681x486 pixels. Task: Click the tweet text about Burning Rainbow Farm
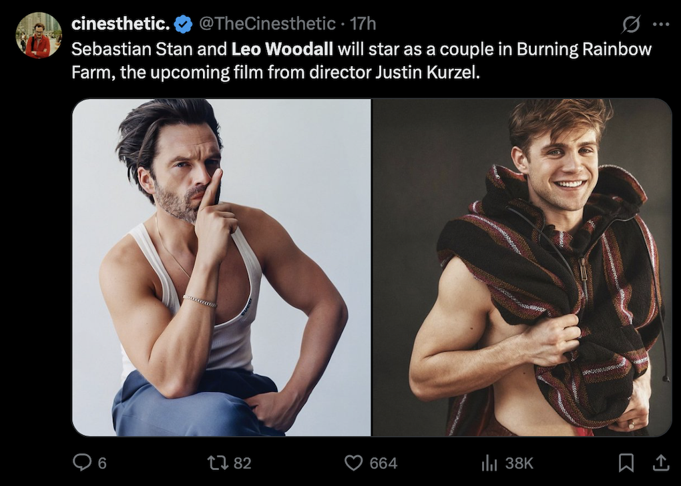coord(361,61)
